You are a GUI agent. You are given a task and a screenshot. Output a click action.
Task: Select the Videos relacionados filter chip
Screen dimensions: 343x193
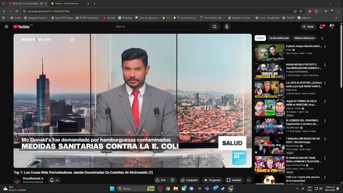tap(305, 38)
